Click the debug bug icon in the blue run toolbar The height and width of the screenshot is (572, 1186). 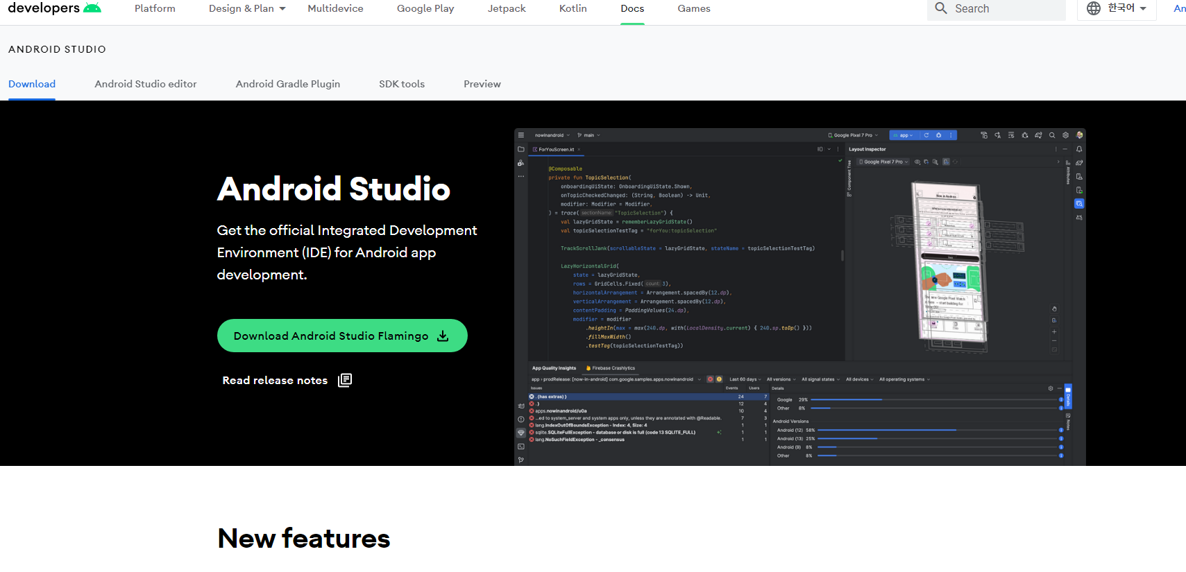point(939,135)
